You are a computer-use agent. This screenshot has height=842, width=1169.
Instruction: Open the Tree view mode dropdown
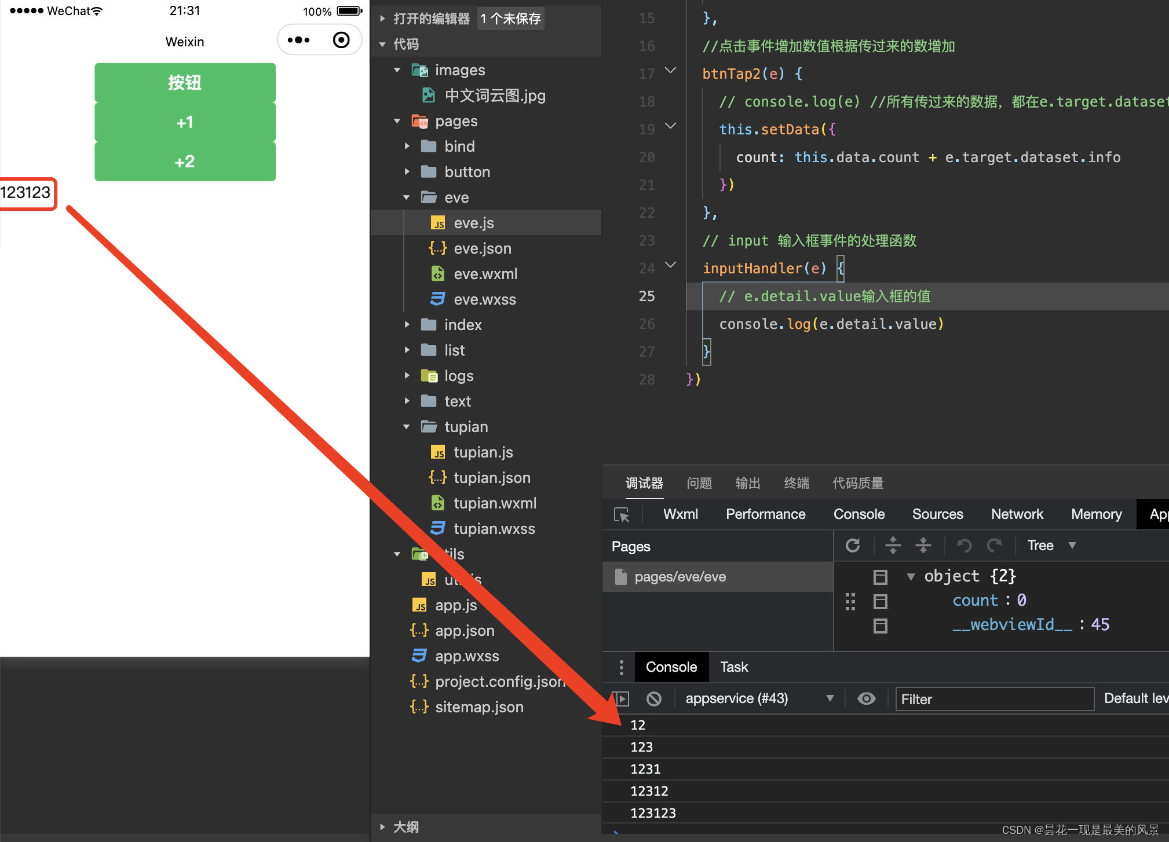(x=1051, y=546)
